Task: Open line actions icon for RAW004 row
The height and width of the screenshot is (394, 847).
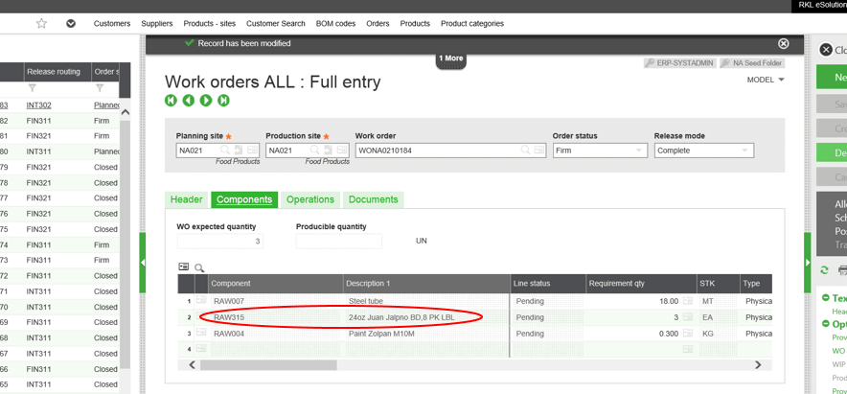Action: pos(201,334)
